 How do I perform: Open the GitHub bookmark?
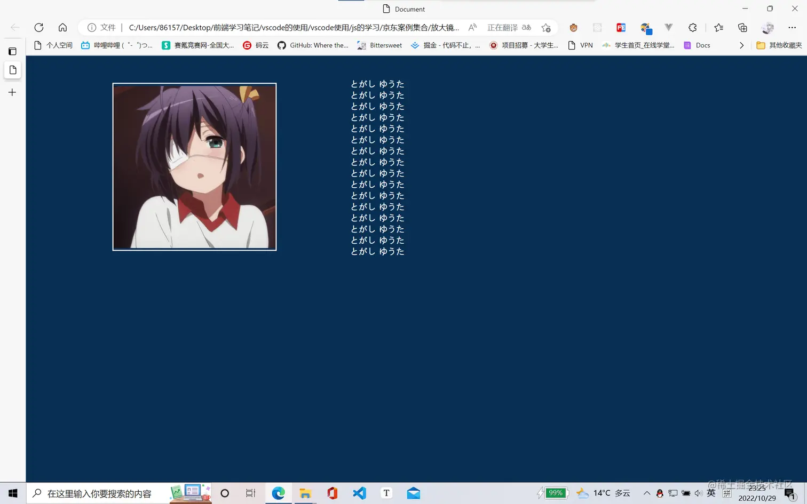pyautogui.click(x=313, y=45)
